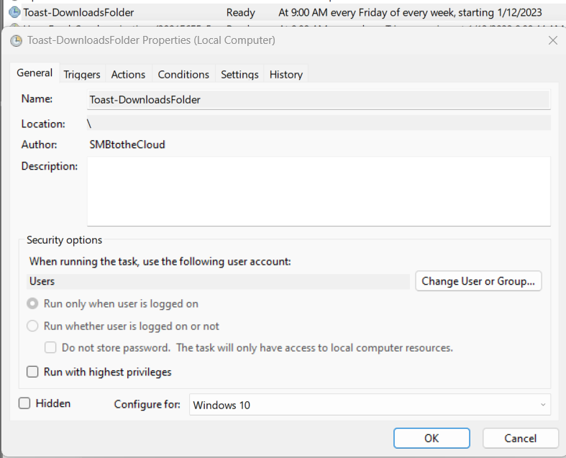Switch to the Triggers tab
566x458 pixels.
click(x=81, y=75)
